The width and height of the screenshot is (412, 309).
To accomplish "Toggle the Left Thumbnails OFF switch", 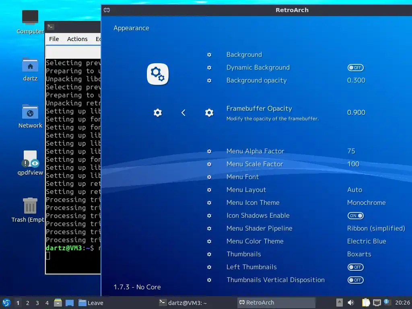I will pyautogui.click(x=356, y=267).
